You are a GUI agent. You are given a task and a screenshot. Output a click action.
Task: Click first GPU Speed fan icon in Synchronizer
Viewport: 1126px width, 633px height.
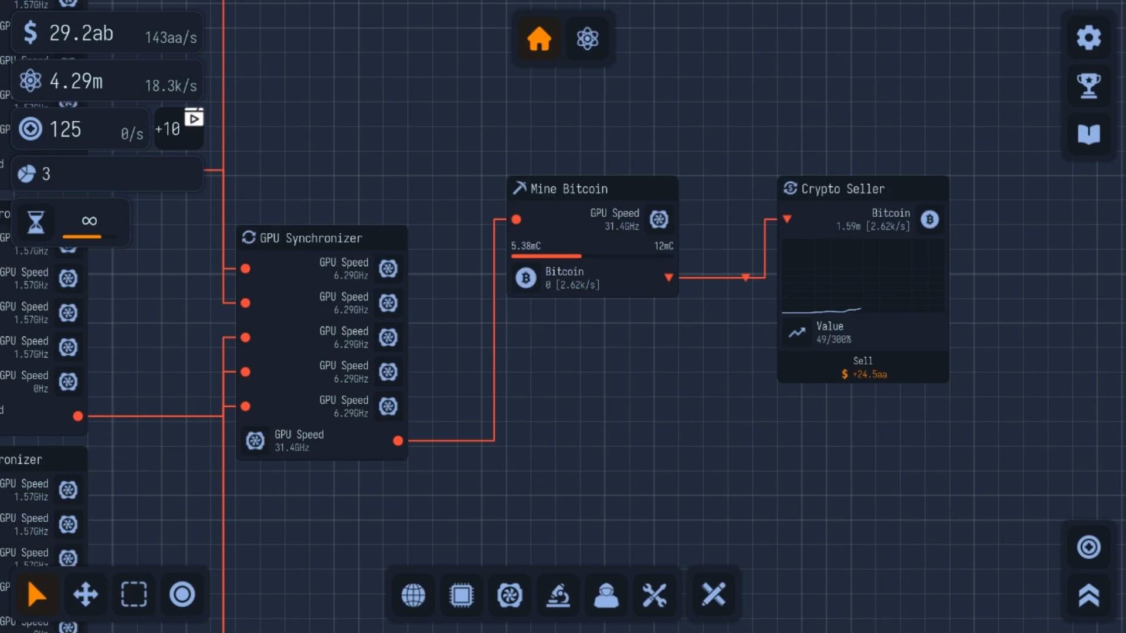[388, 268]
